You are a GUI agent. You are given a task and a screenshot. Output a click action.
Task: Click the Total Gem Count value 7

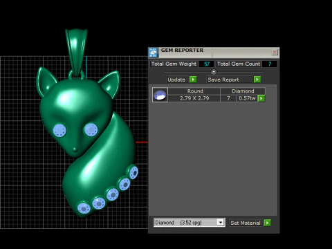click(x=270, y=64)
